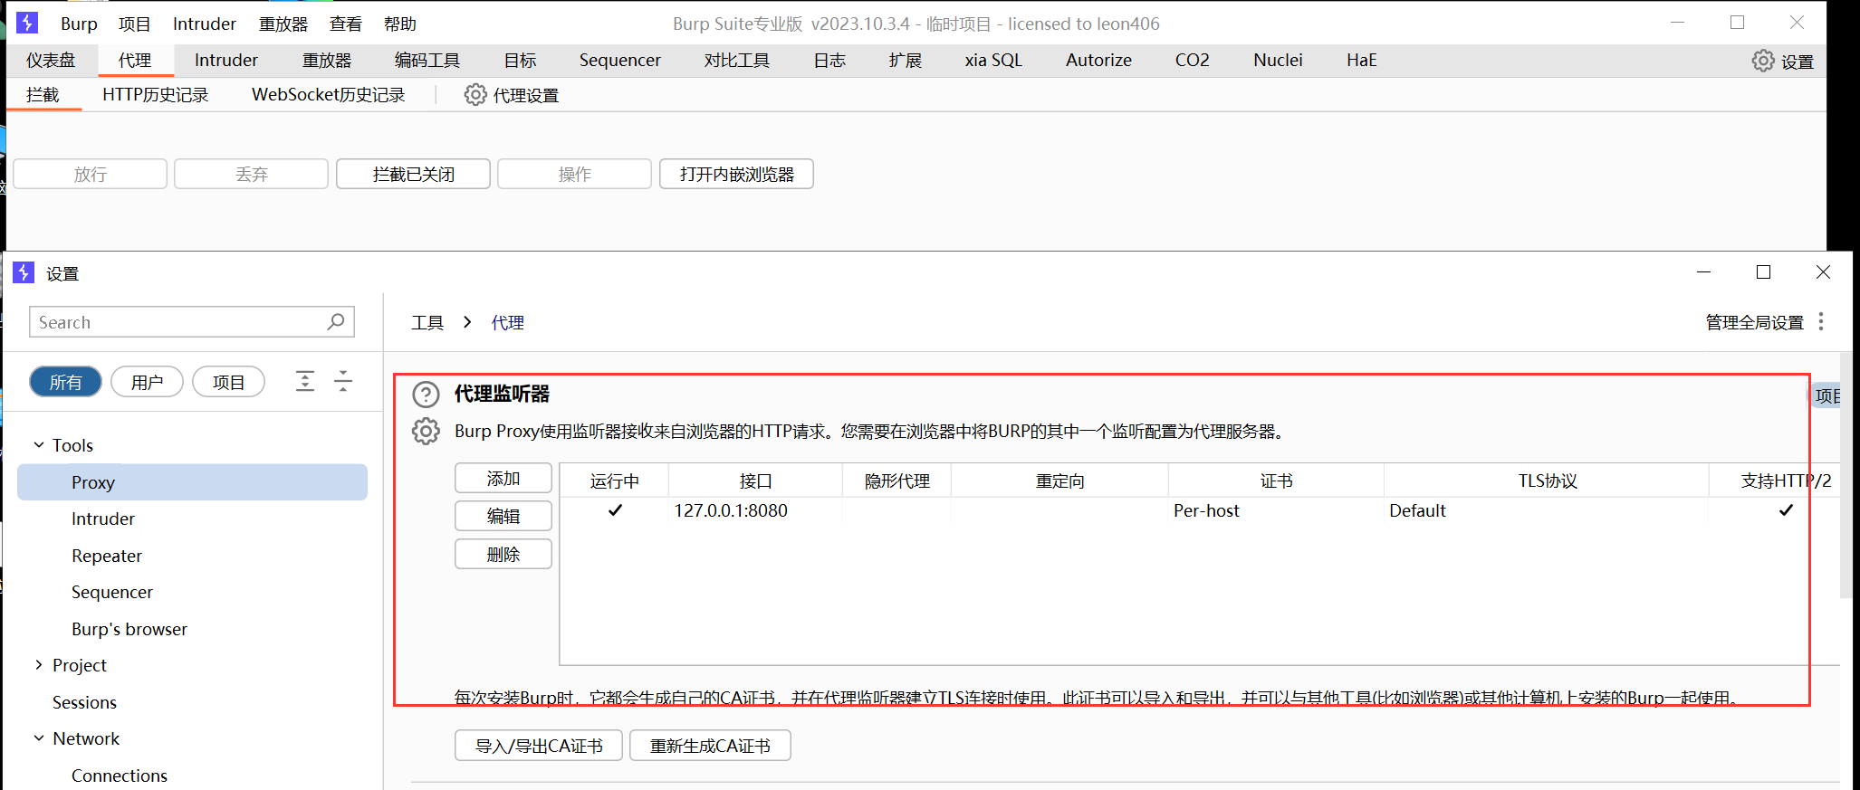Viewport: 1860px width, 790px height.
Task: Switch to the Intruder tool tab
Action: pyautogui.click(x=226, y=60)
